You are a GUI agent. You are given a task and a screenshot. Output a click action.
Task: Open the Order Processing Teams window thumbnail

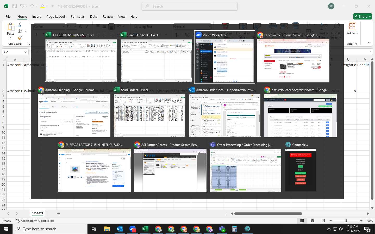point(246,170)
